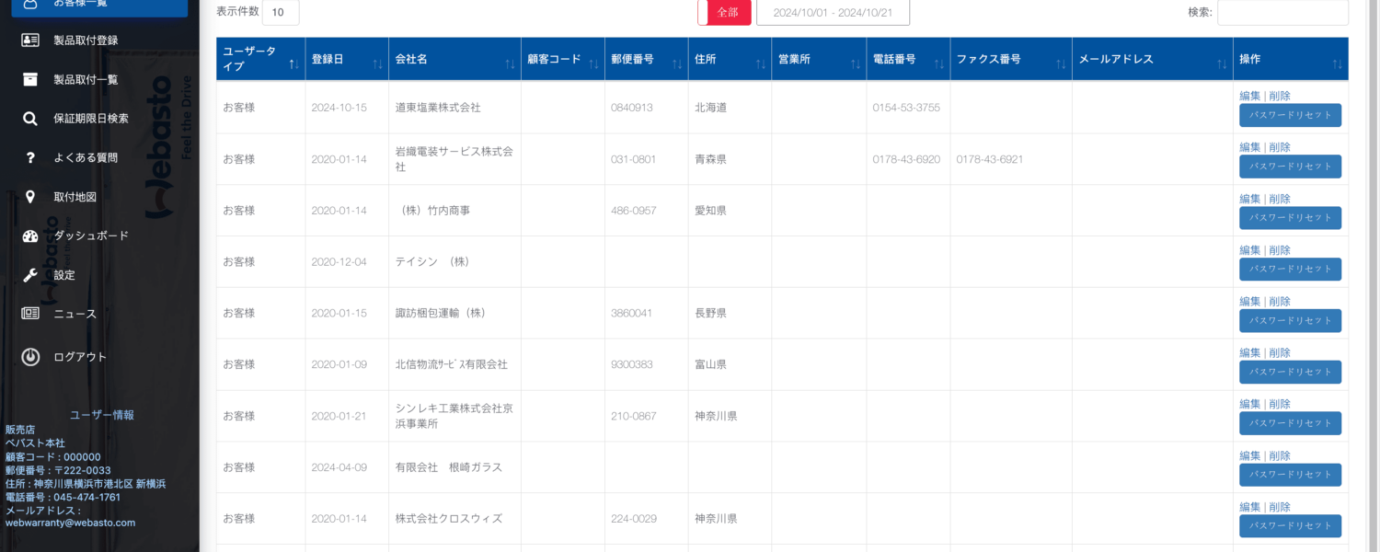Sort by 操作 arrows icon
The height and width of the screenshot is (552, 1380).
(x=1338, y=63)
